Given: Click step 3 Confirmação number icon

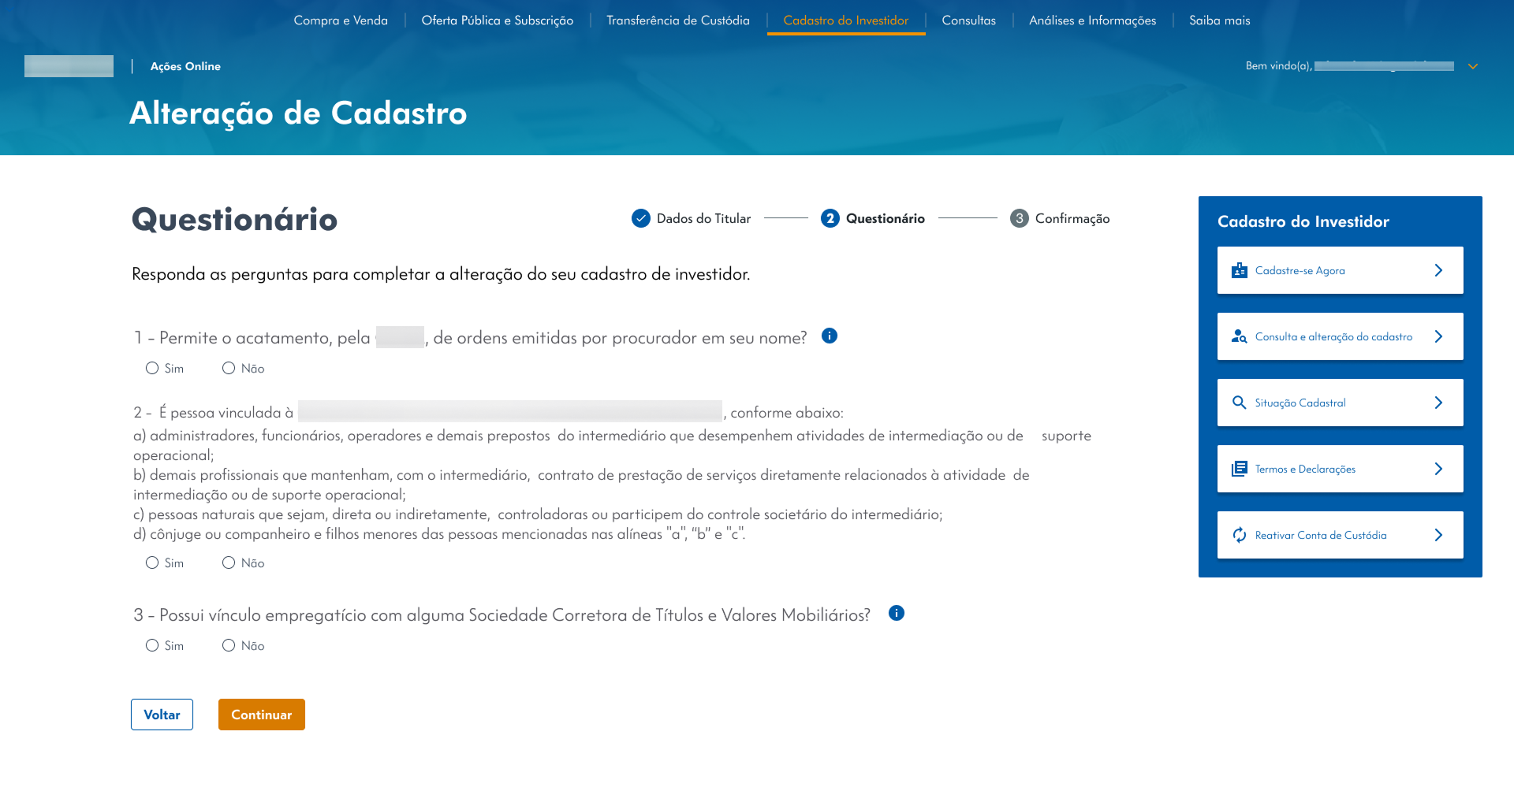Looking at the screenshot, I should [x=1020, y=218].
